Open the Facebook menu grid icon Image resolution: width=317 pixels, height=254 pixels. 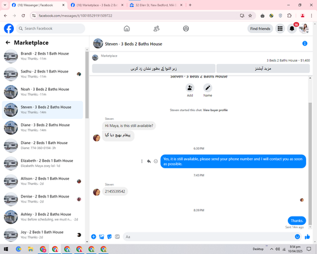click(280, 29)
